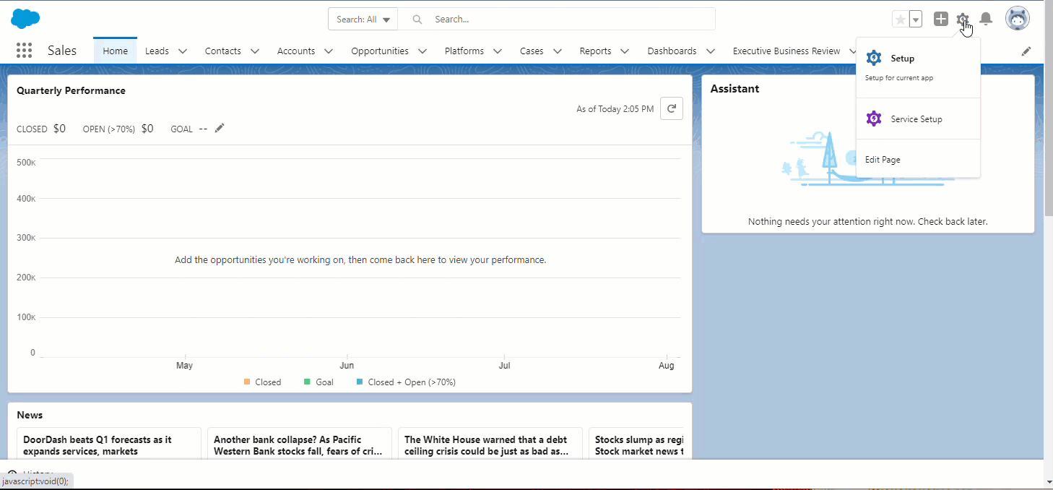Click the As of Today 2:05 PM timestamp
Screen dimensions: 1053x490
click(615, 109)
